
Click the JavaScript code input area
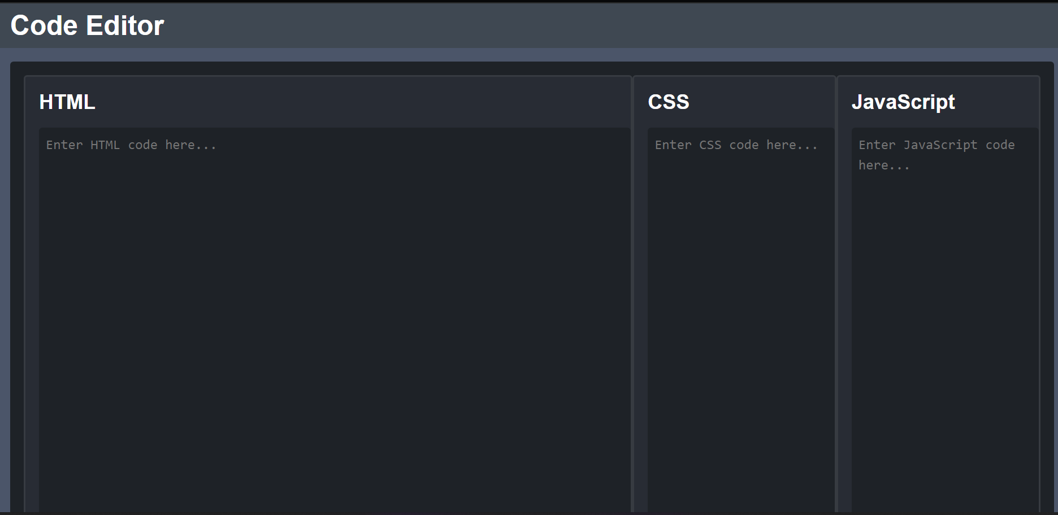(x=945, y=321)
